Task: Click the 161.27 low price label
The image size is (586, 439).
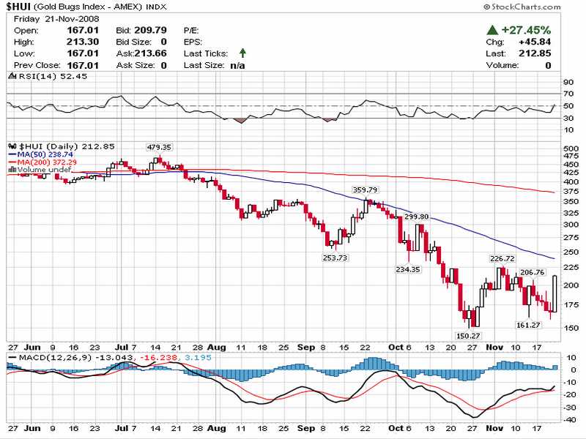Action: tap(528, 325)
